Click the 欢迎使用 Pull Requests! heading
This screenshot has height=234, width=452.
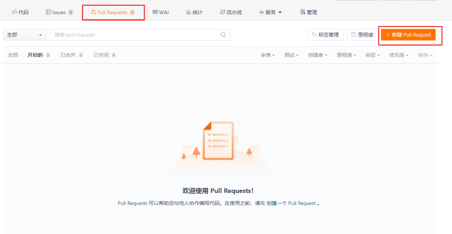(x=218, y=191)
